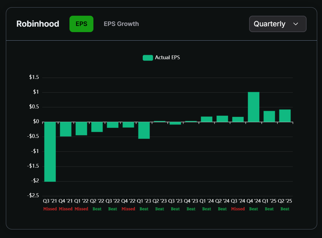Click the Q1 '22 EPS bar

[81, 128]
